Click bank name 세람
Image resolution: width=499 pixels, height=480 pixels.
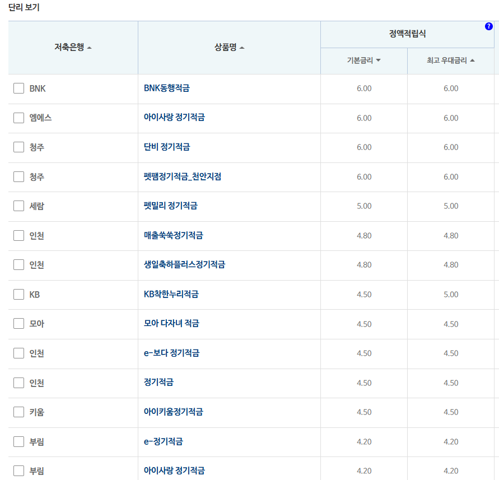36,206
